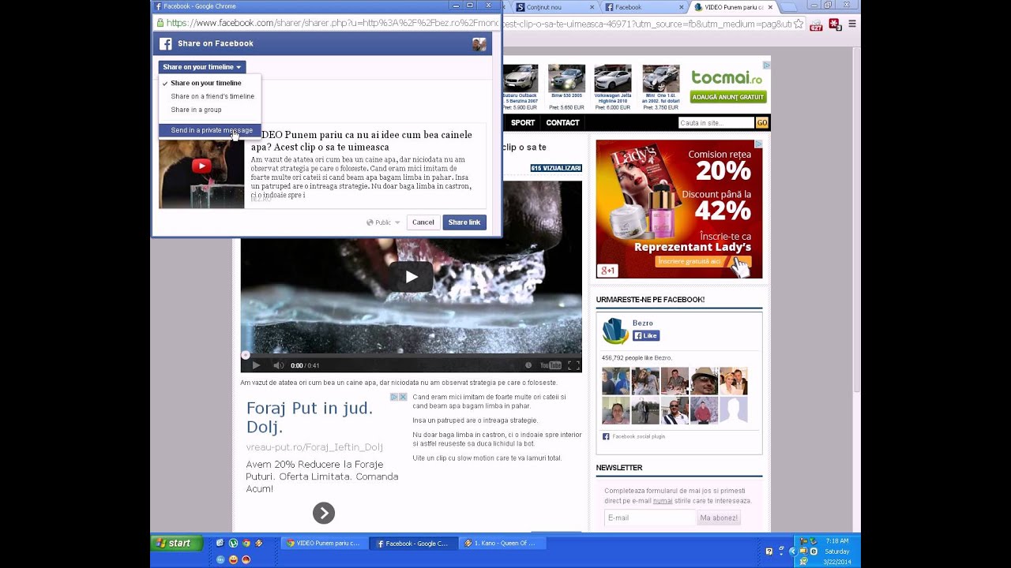Open the CONTACT page in site navigation
Screen dimensions: 1011x568
[x=563, y=123]
